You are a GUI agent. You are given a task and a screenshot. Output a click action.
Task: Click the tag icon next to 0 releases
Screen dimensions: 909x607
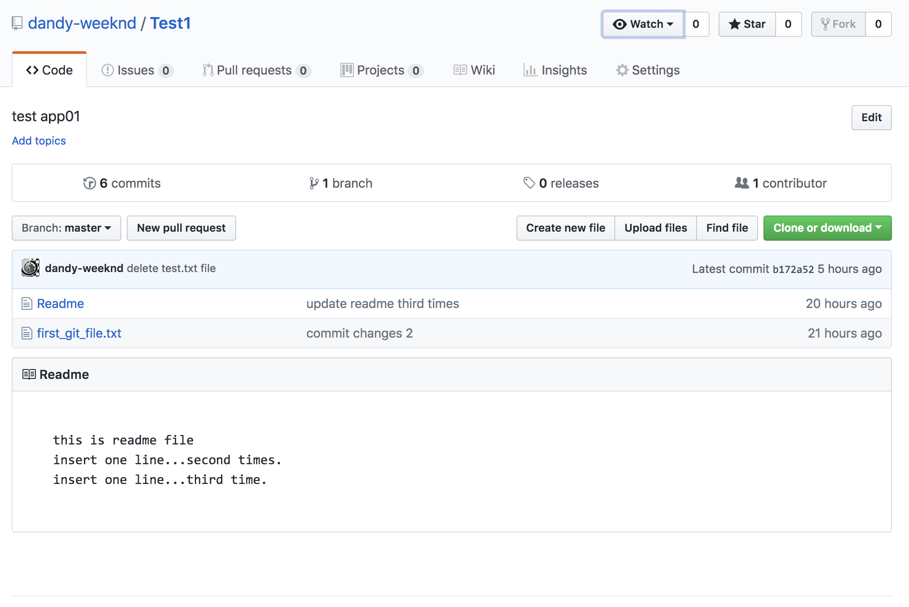point(529,183)
